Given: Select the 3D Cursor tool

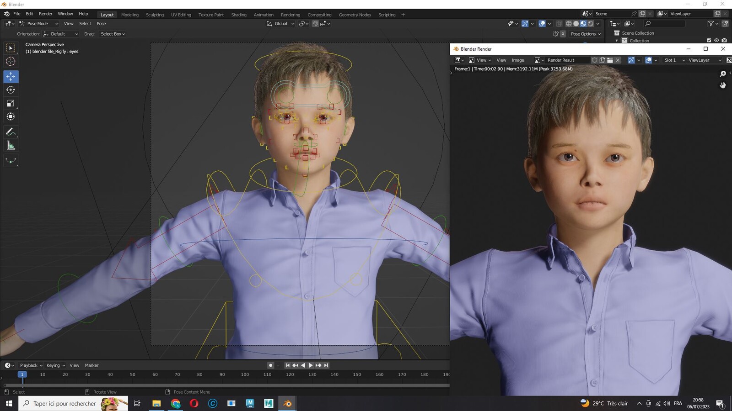Looking at the screenshot, I should (11, 61).
